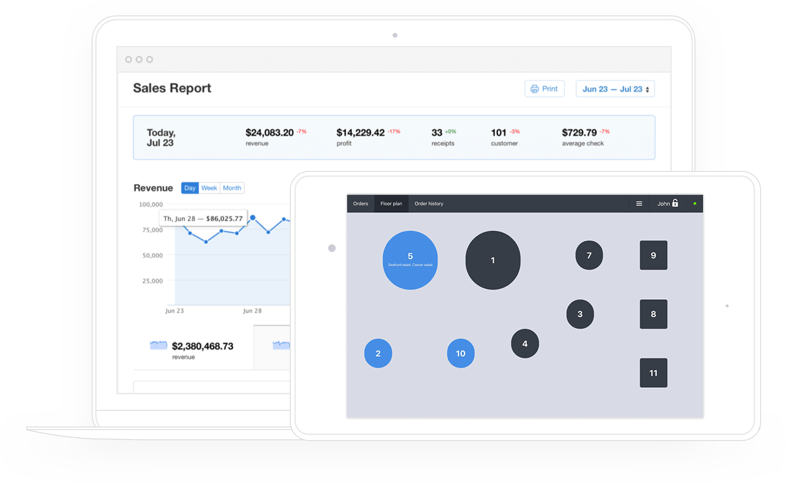Click small round table 7

point(589,254)
